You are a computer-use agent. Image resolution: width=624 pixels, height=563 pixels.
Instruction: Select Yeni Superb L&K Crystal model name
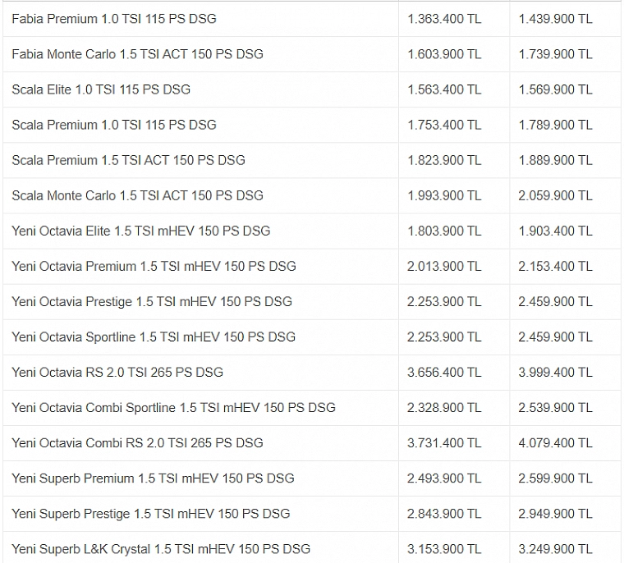click(161, 549)
